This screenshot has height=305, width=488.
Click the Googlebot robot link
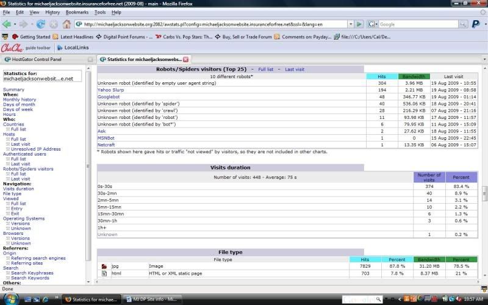pos(109,97)
